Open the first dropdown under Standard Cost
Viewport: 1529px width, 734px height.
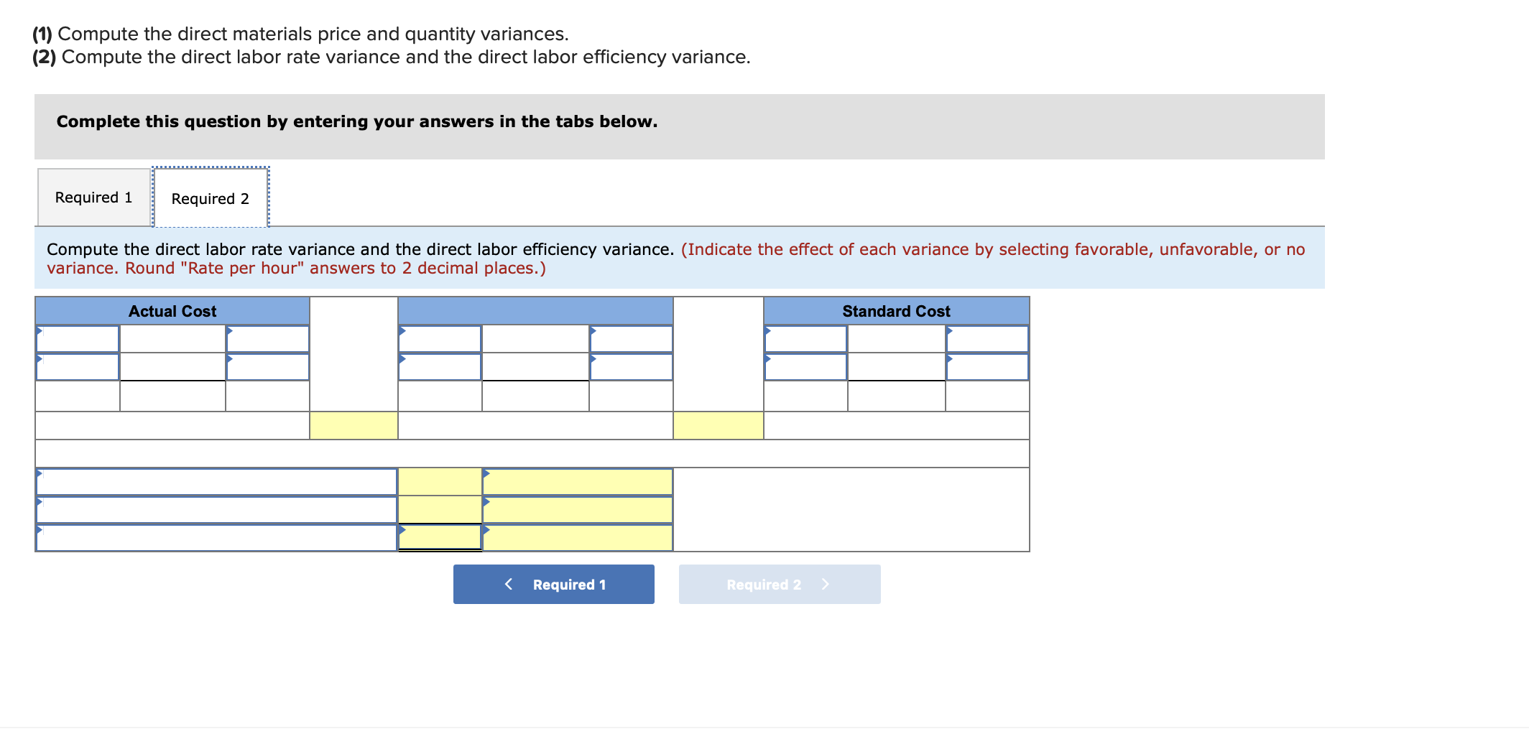805,338
